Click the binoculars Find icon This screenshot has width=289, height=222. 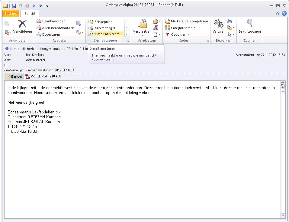230,21
